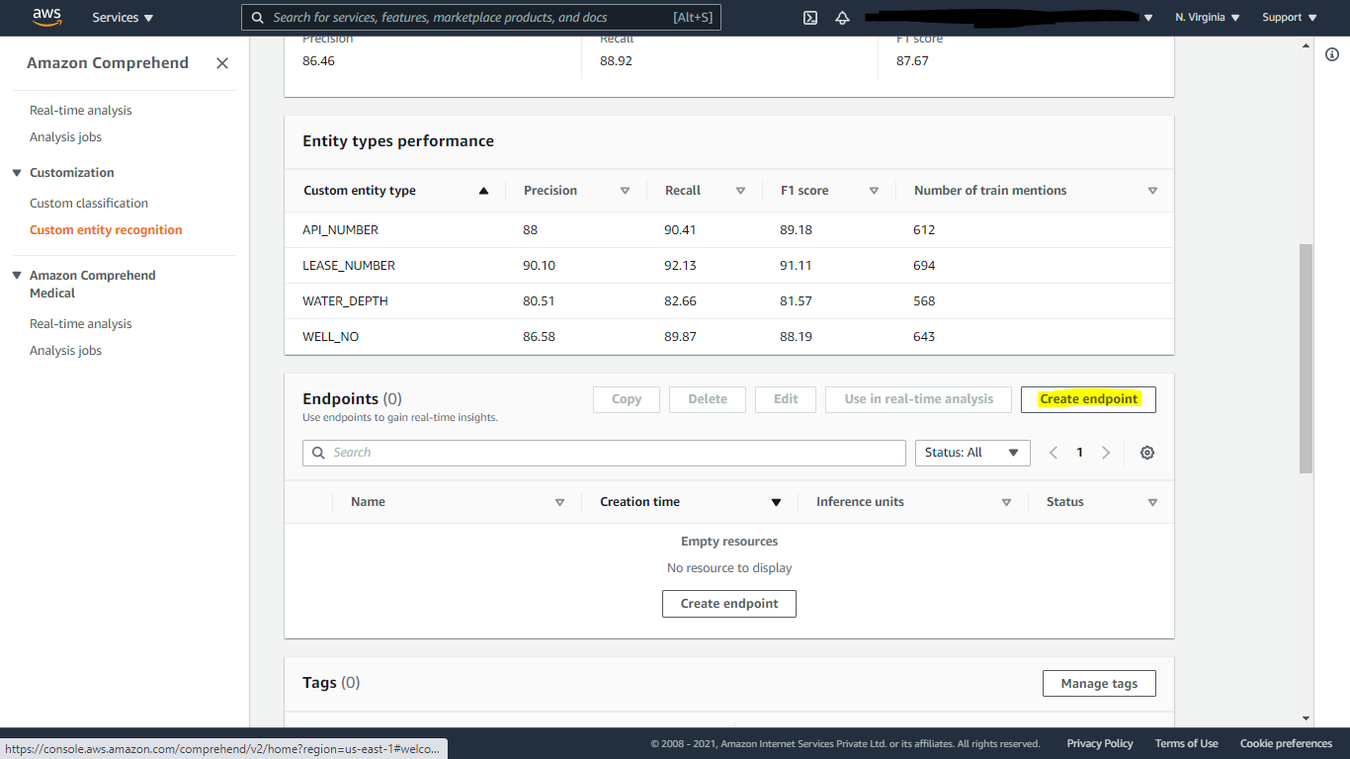1350x759 pixels.
Task: Click the 80.51 precision value
Action: pyautogui.click(x=540, y=301)
